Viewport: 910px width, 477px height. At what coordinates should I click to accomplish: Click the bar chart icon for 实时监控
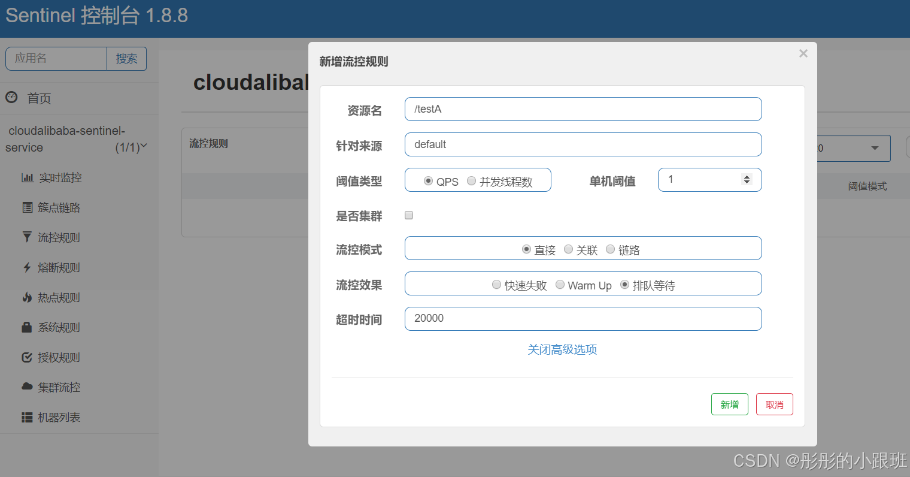(x=28, y=177)
